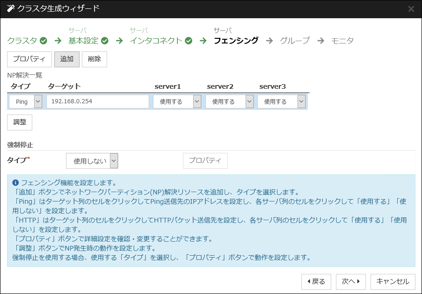This screenshot has height=294, width=422.
Task: Click the green checkmark next to クラスタ step
Action: (44, 41)
